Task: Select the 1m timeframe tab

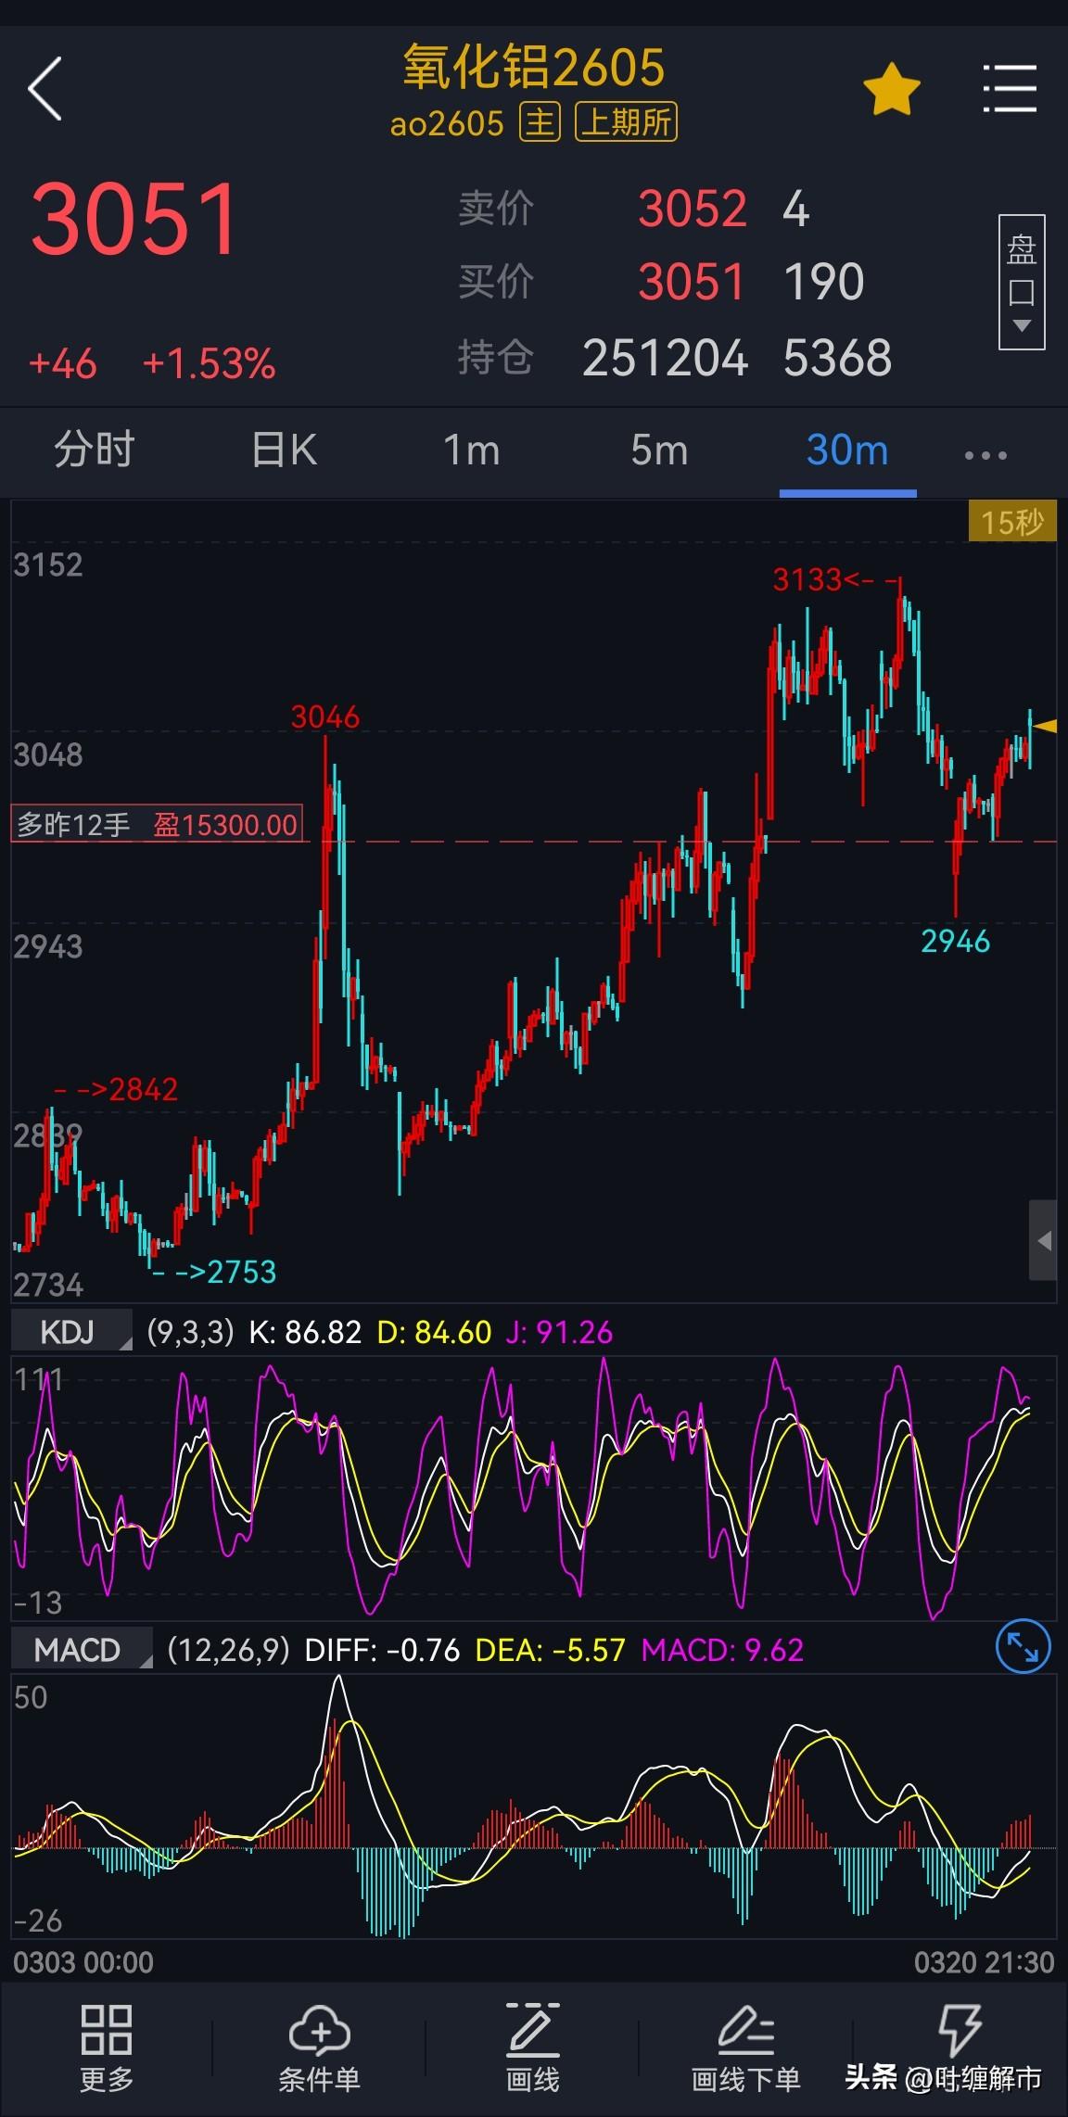Action: 472,450
